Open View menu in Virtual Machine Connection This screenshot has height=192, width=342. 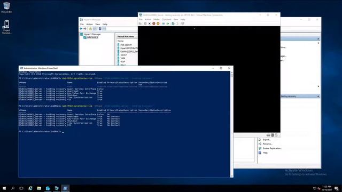[176, 19]
